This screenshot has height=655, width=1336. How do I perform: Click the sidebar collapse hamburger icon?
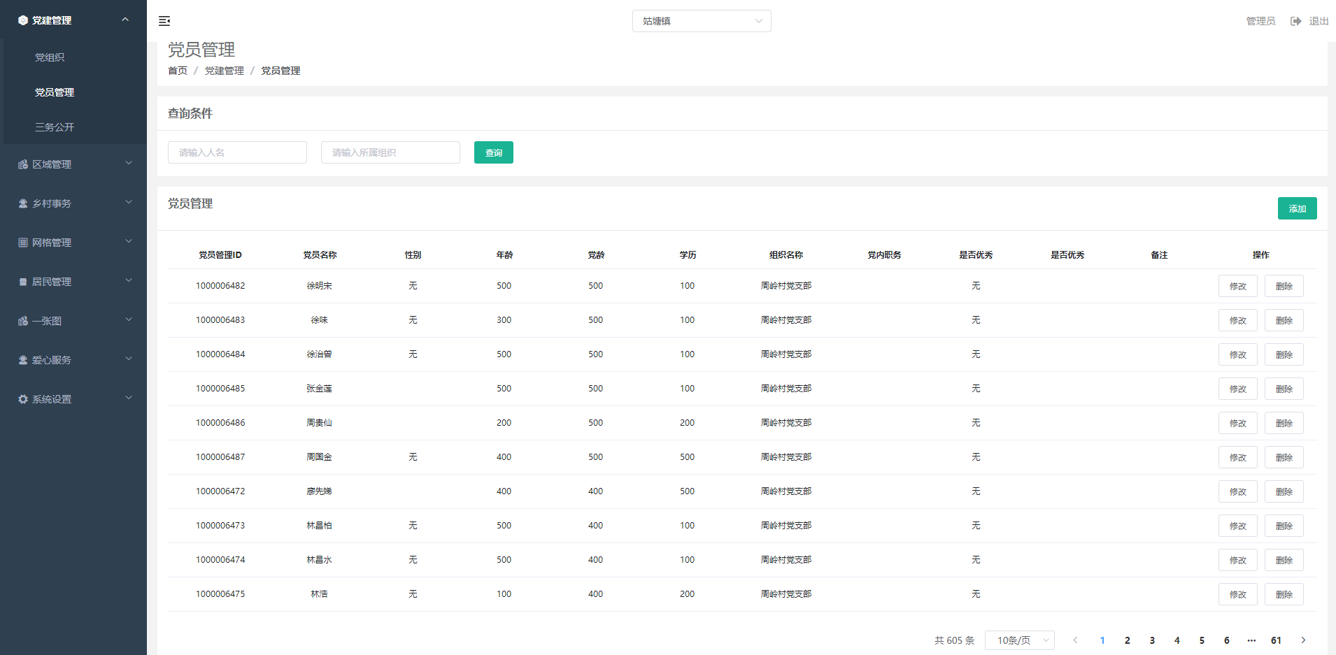coord(164,21)
